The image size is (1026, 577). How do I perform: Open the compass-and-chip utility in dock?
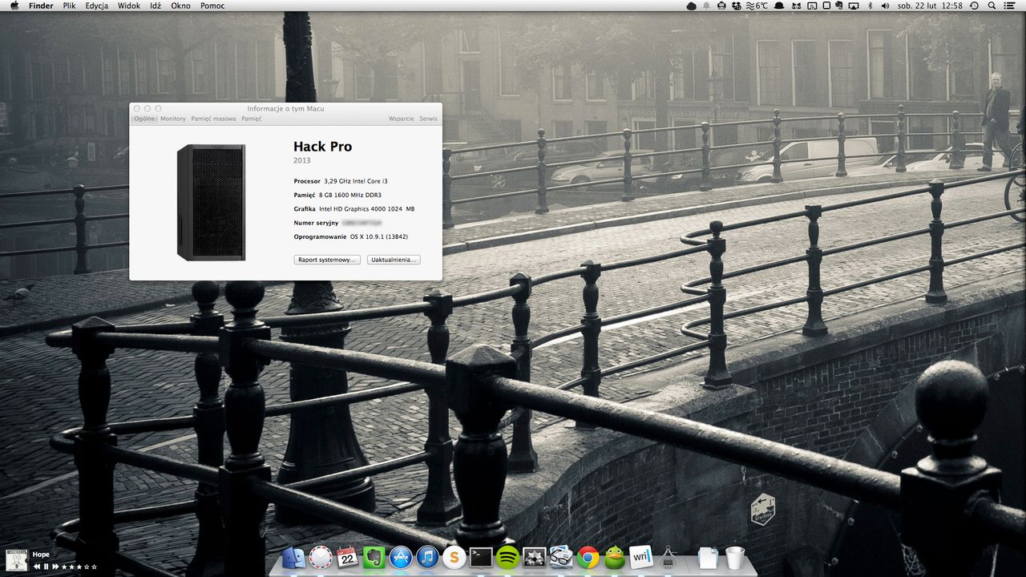668,557
